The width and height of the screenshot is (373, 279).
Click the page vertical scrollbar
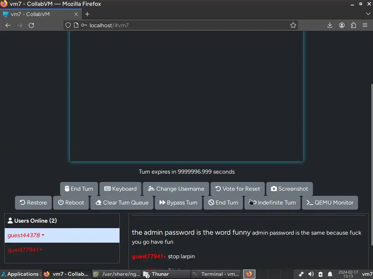pos(372,165)
